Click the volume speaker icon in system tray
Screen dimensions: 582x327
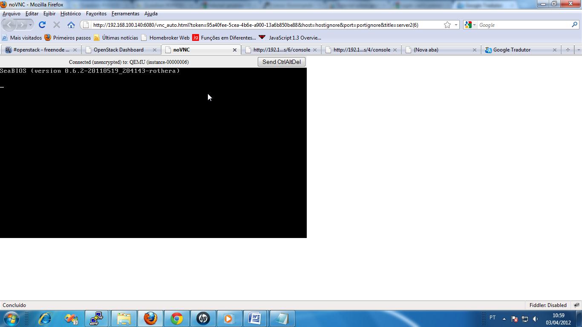535,319
